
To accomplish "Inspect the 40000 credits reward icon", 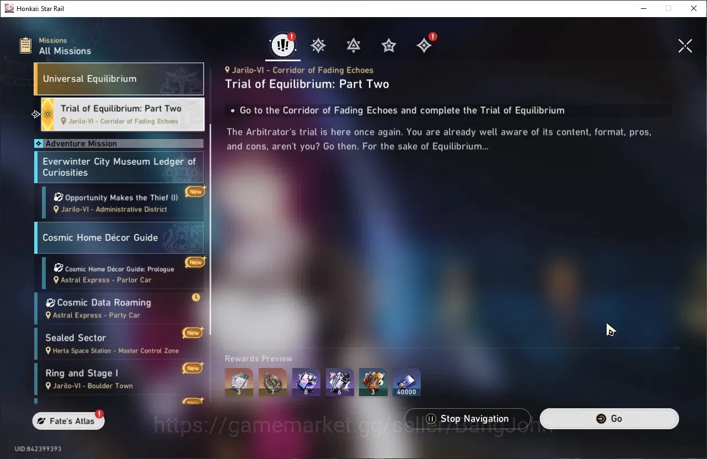I will click(x=406, y=382).
